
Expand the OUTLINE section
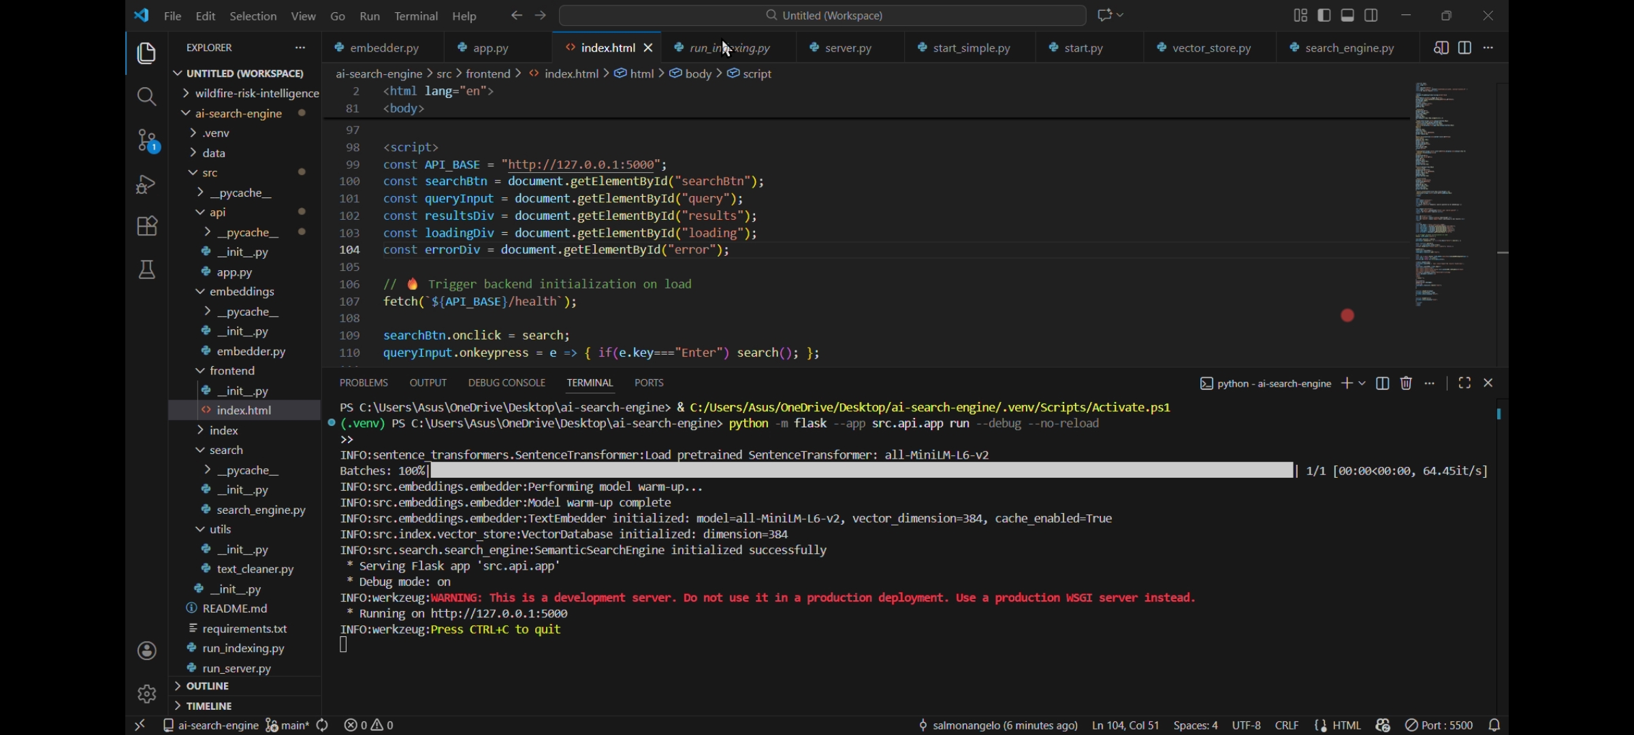[x=208, y=686]
